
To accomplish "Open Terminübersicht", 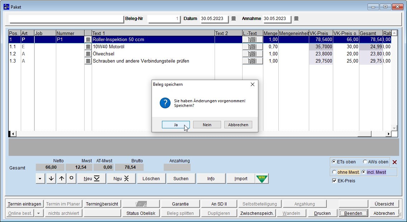I will tap(102, 204).
